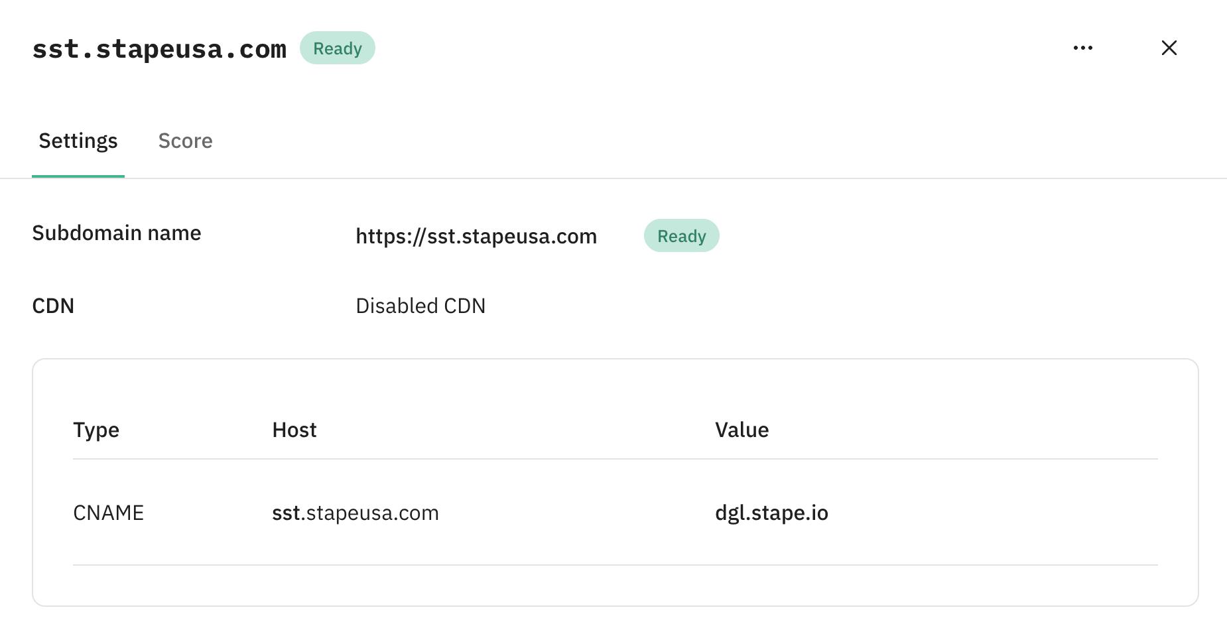
Task: Switch to the Score tab
Action: click(x=185, y=141)
